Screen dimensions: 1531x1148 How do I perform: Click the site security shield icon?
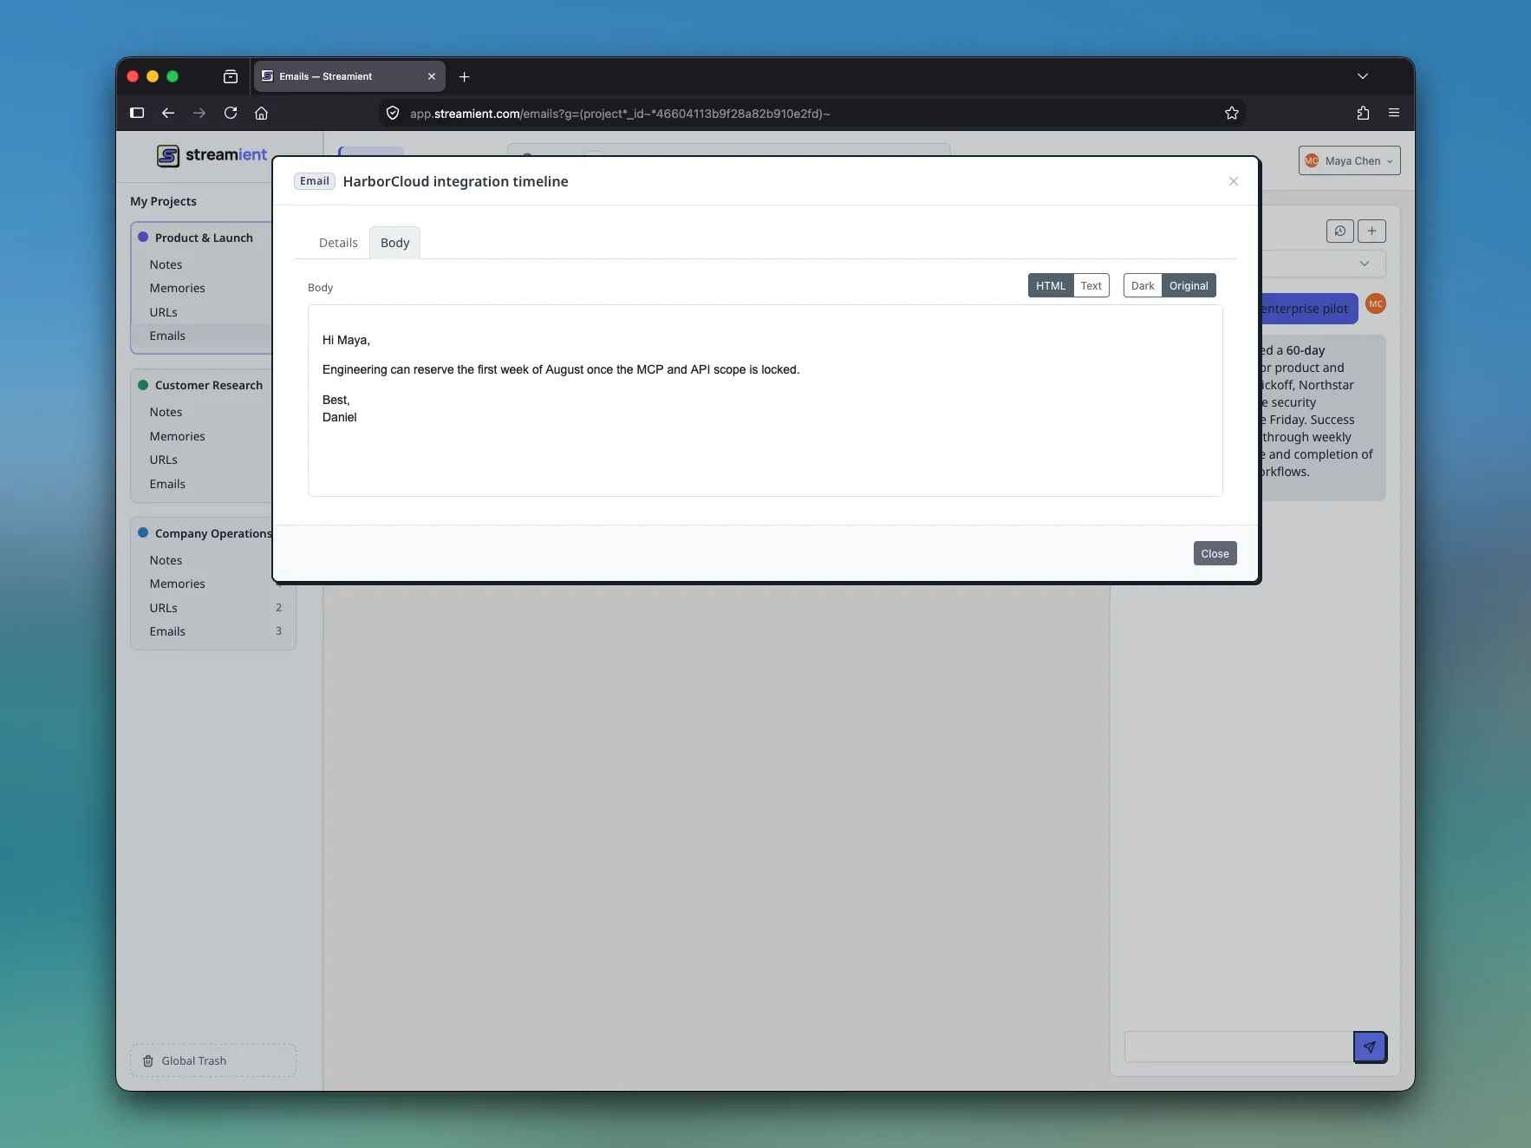[393, 113]
